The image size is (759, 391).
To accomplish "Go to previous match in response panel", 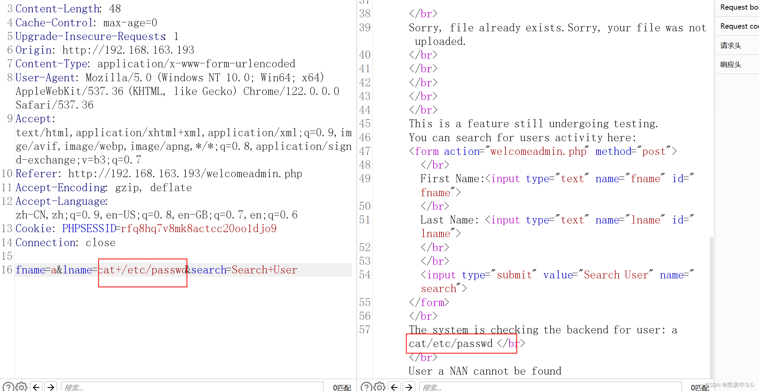I will pos(394,387).
